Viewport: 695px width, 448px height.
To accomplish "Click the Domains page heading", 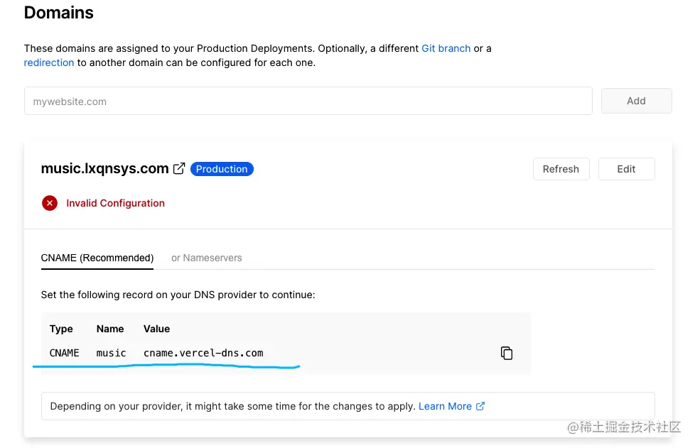I will click(x=59, y=13).
